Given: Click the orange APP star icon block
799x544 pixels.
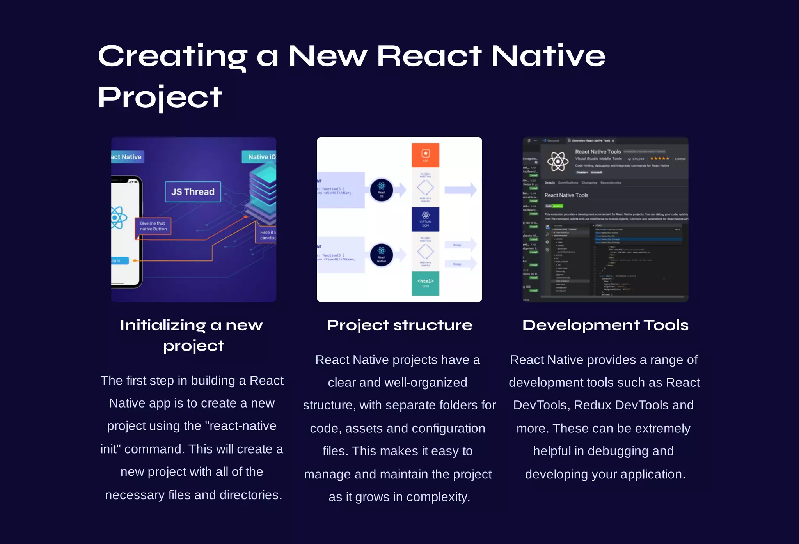Looking at the screenshot, I should 425,155.
